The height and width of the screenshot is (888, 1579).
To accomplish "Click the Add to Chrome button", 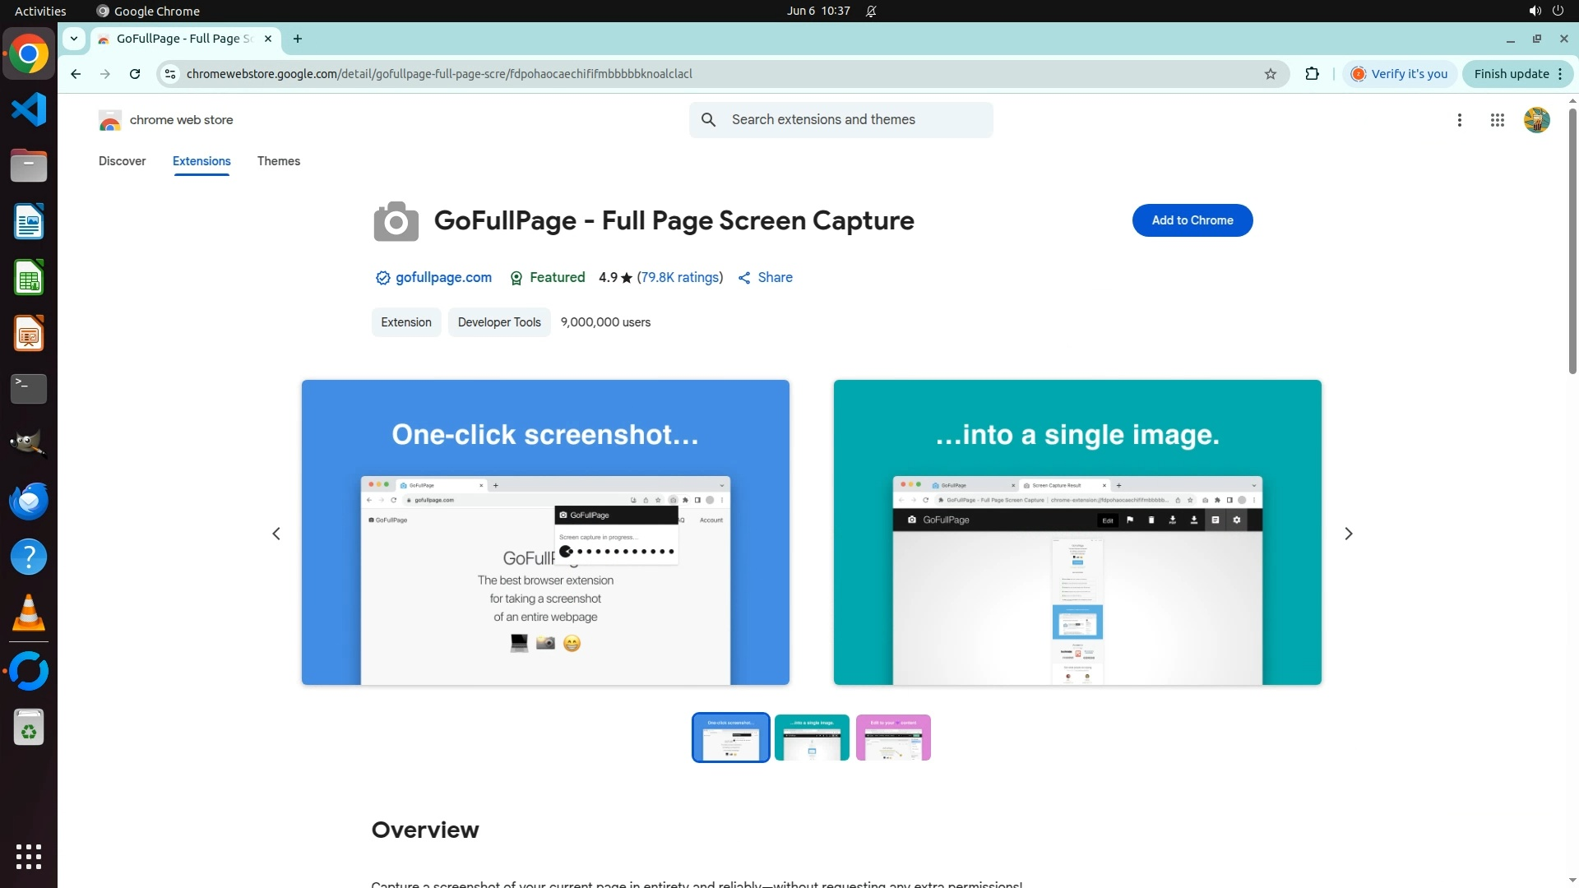I will pyautogui.click(x=1192, y=220).
